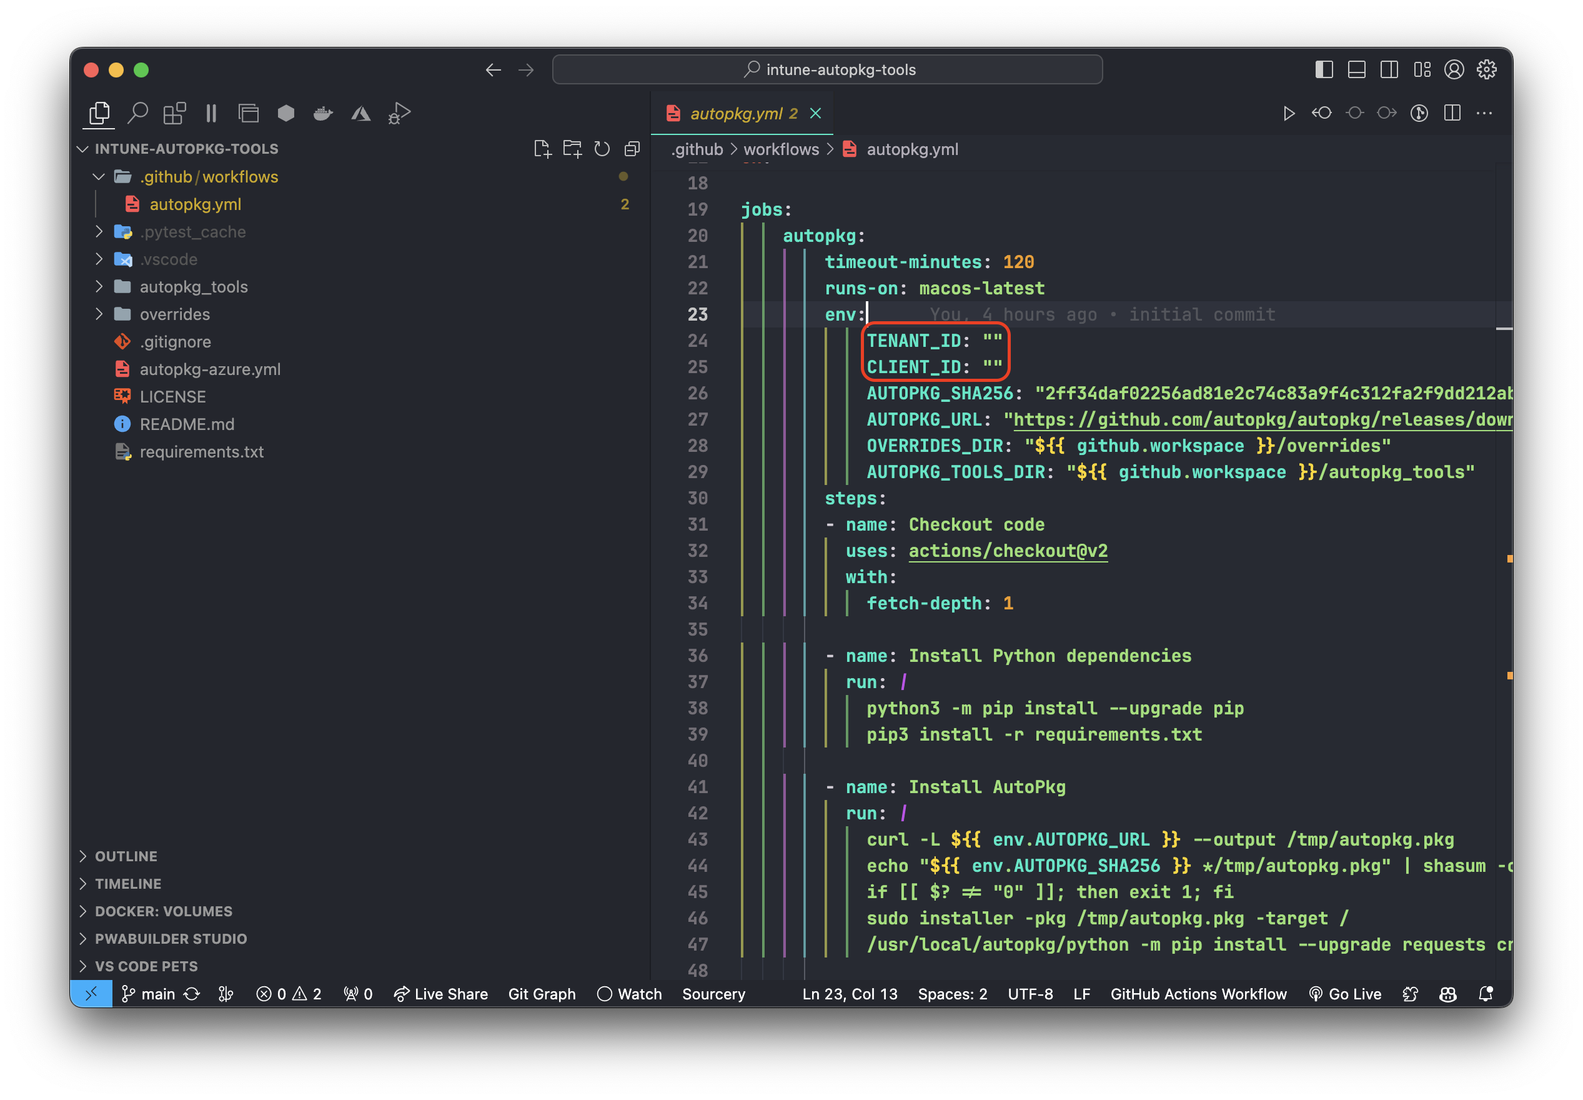Screen dimensions: 1583x1100
Task: Collapse all folders in explorer
Action: tap(632, 149)
